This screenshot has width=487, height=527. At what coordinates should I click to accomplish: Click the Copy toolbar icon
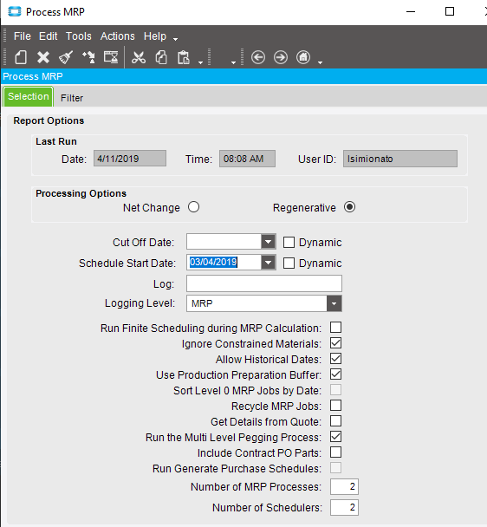point(161,57)
